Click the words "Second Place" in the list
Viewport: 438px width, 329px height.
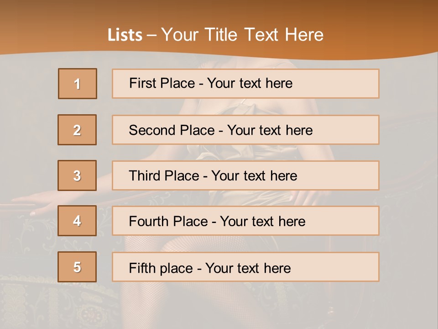(171, 130)
